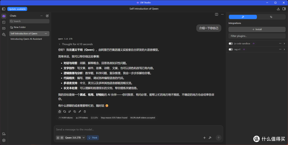Toggle the Think reasoning button
288x145 pixels.
coord(93,138)
